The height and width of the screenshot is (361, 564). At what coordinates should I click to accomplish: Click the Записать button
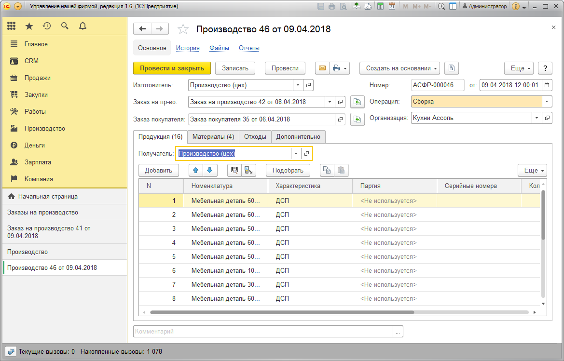click(235, 68)
